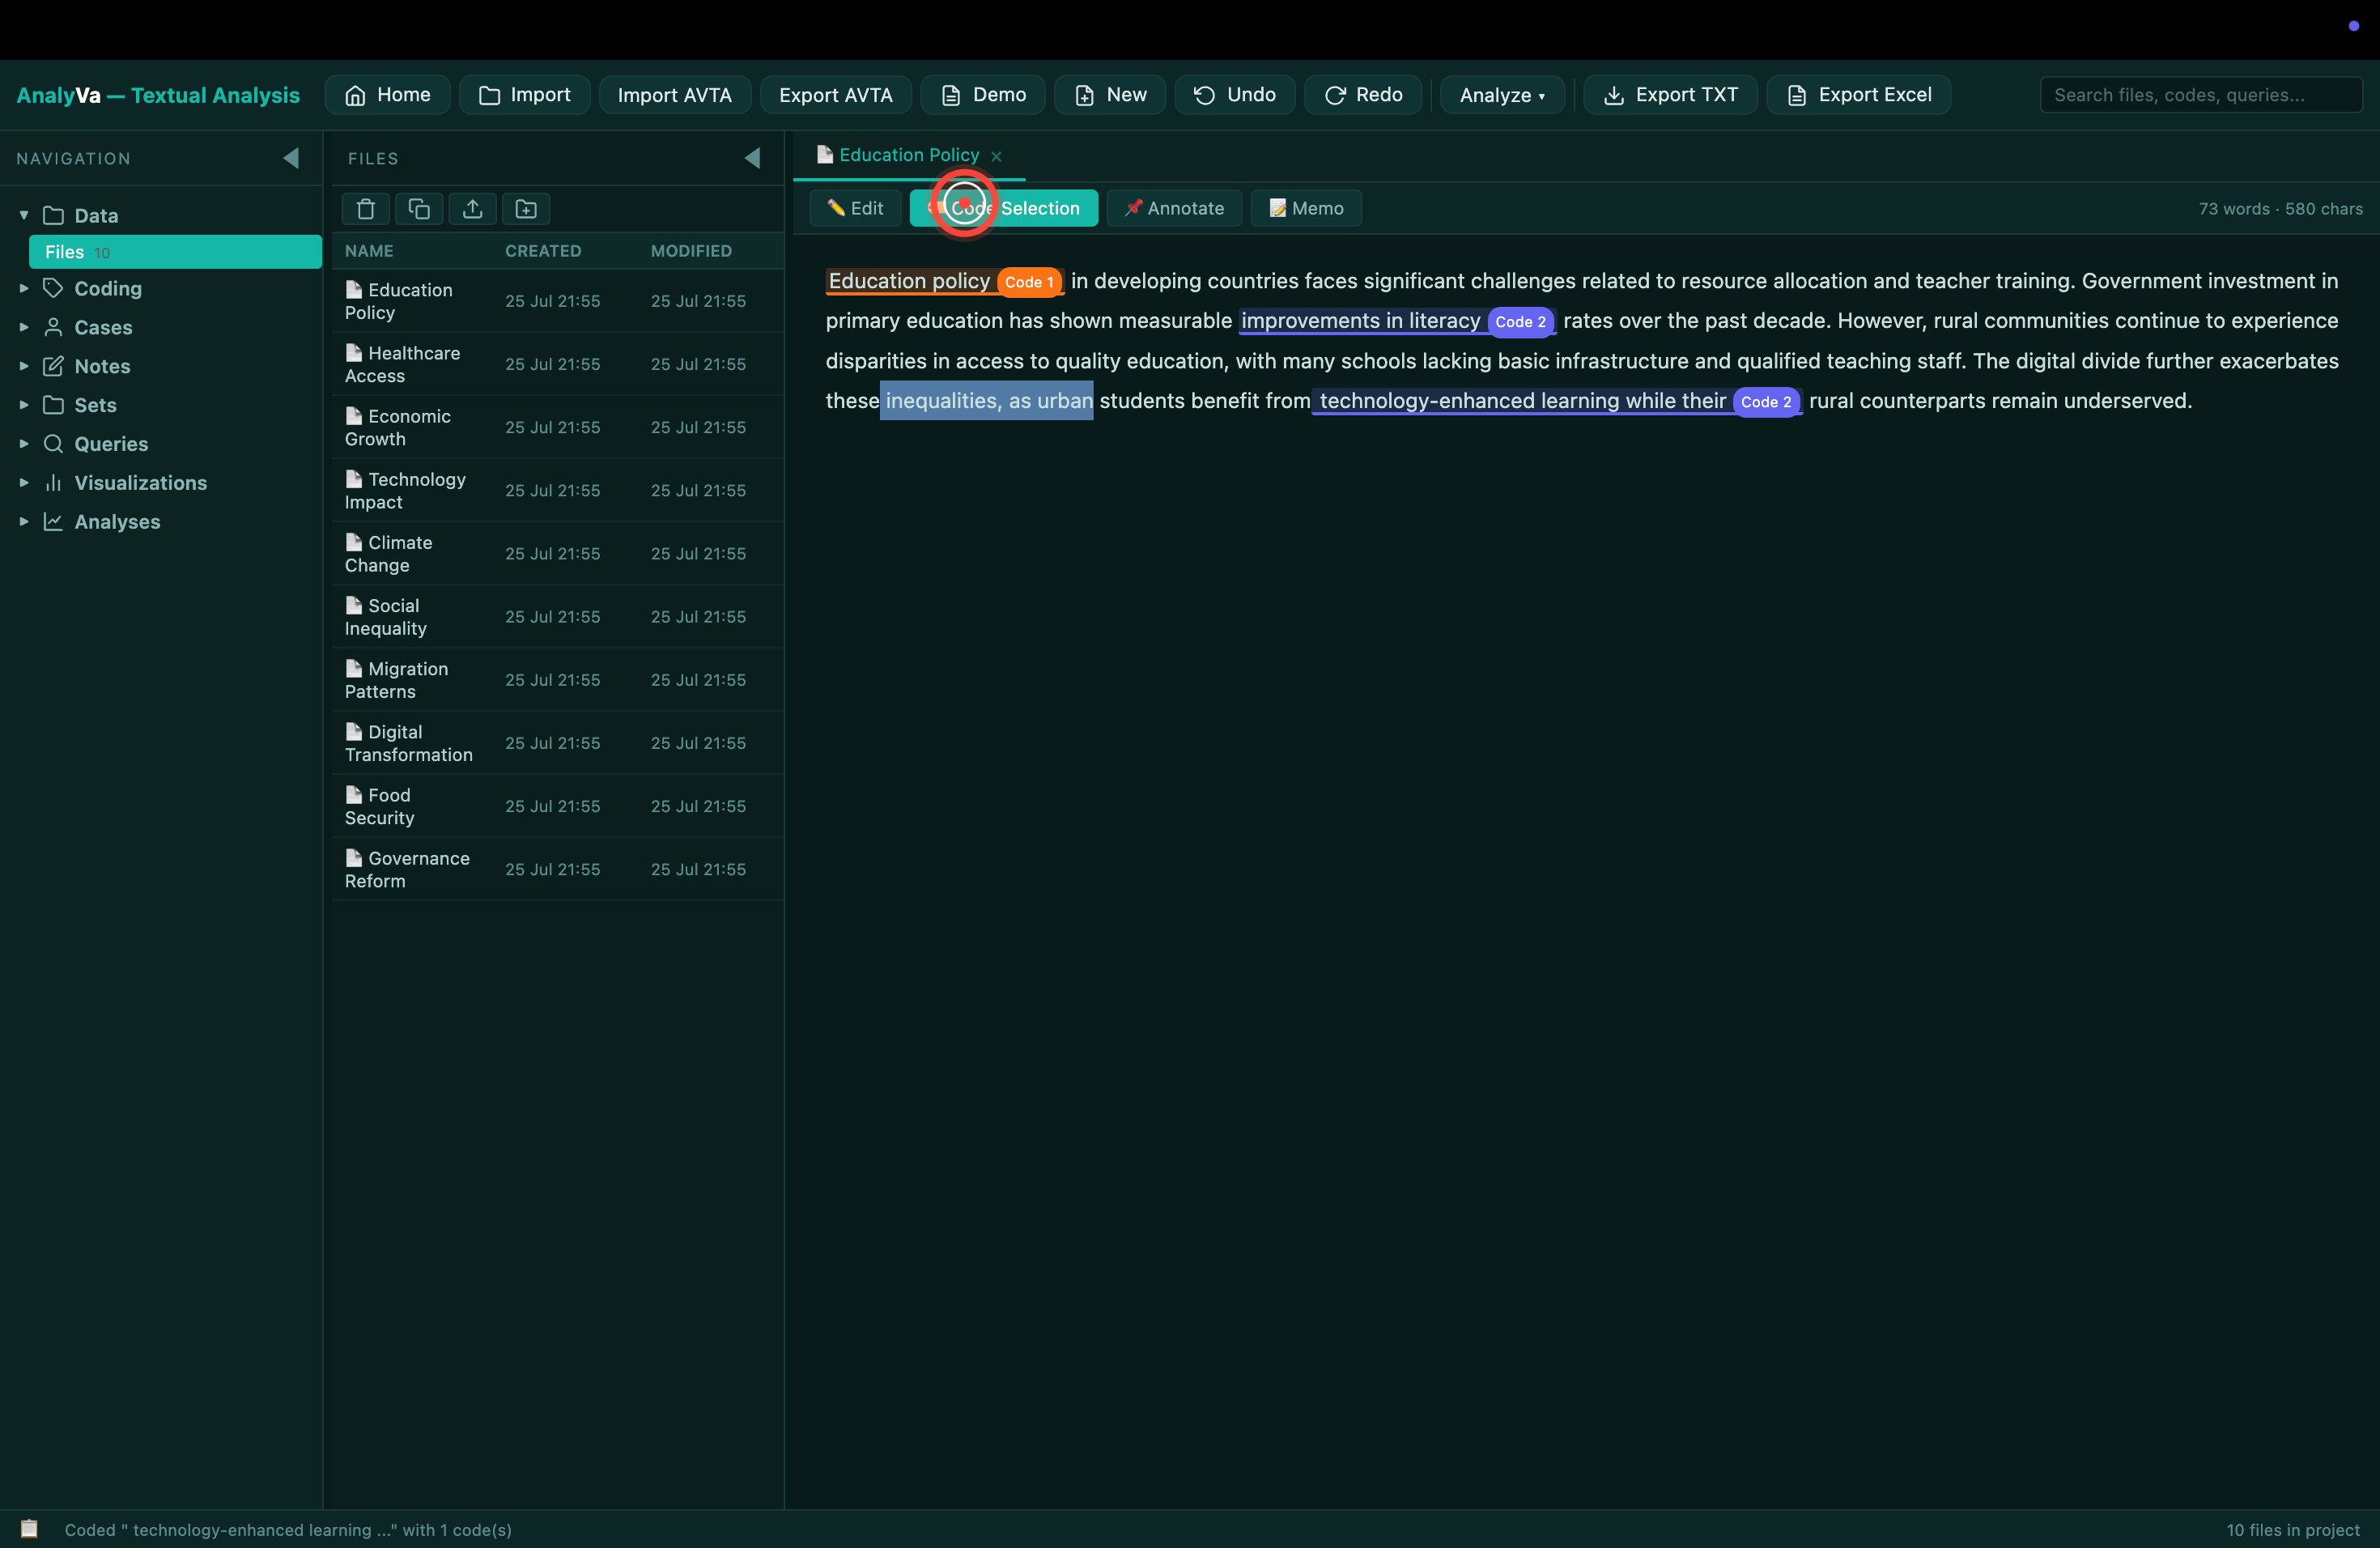2380x1548 pixels.
Task: Open Economic Growth file
Action: 557,427
